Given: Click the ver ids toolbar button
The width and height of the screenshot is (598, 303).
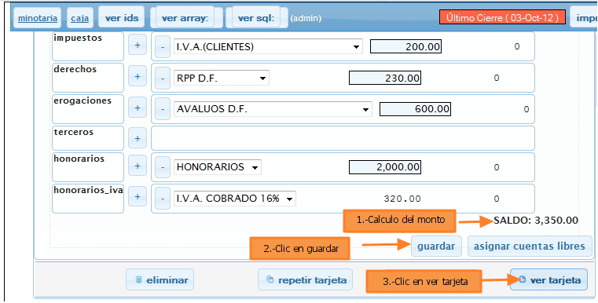Looking at the screenshot, I should pyautogui.click(x=122, y=18).
